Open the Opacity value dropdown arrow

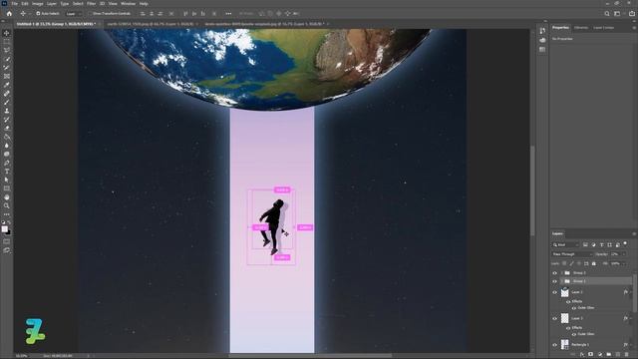(623, 254)
